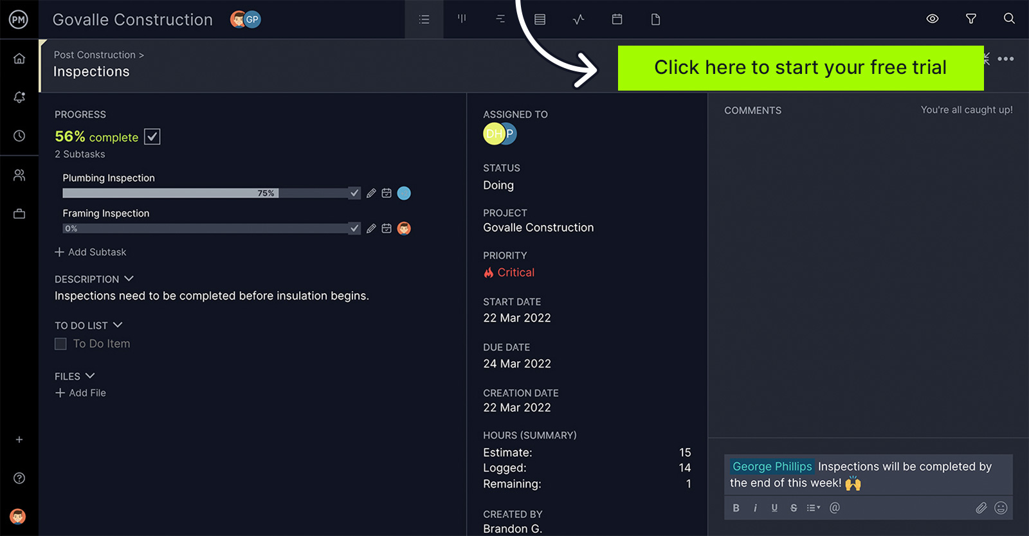
Task: Click the start your free trial banner
Action: pos(801,67)
